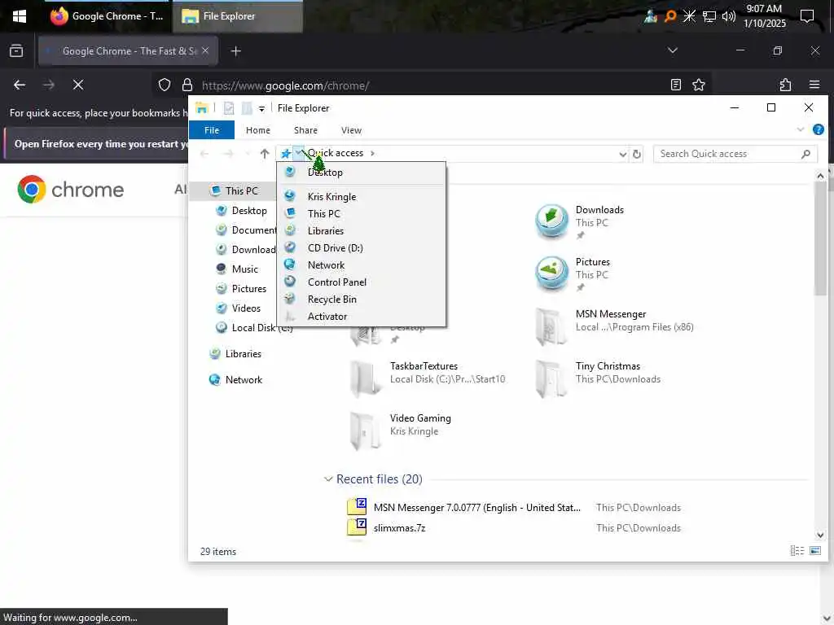The height and width of the screenshot is (625, 834).
Task: Open Customize Quick Access Toolbar dropdown
Action: (261, 109)
